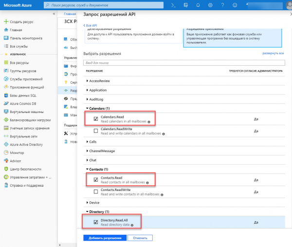292x247 pixels.
Task: Select Монитор in the left menu
Action: [x=17, y=152]
